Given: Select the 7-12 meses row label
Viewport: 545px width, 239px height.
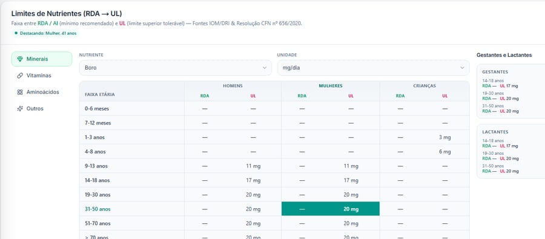Looking at the screenshot, I should pyautogui.click(x=98, y=123).
